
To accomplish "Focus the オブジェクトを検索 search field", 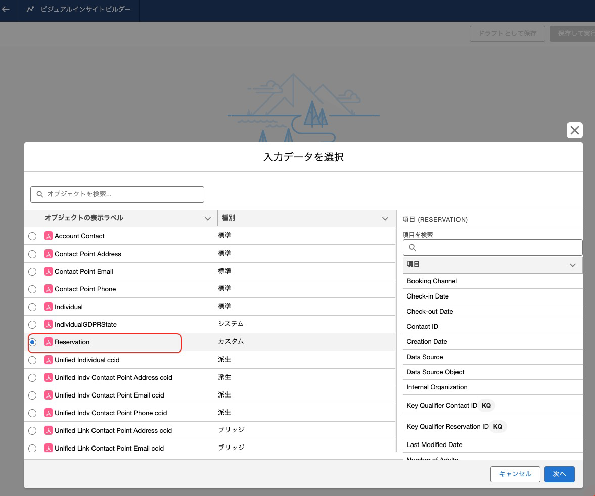I will (x=117, y=194).
